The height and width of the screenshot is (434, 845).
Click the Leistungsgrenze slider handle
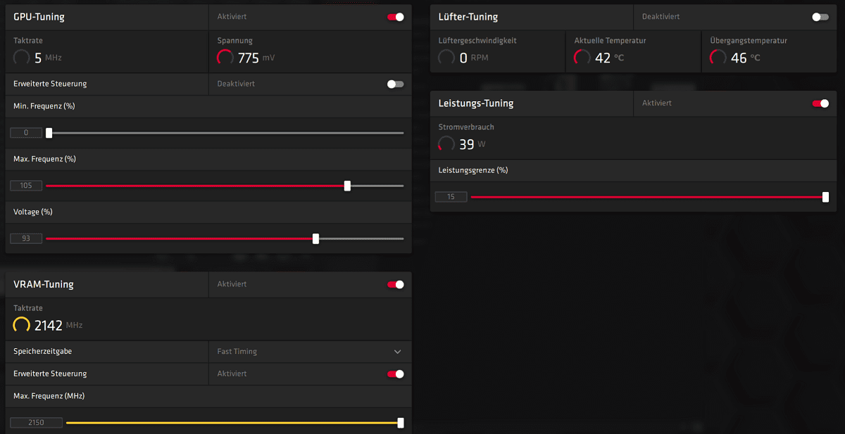(x=826, y=197)
